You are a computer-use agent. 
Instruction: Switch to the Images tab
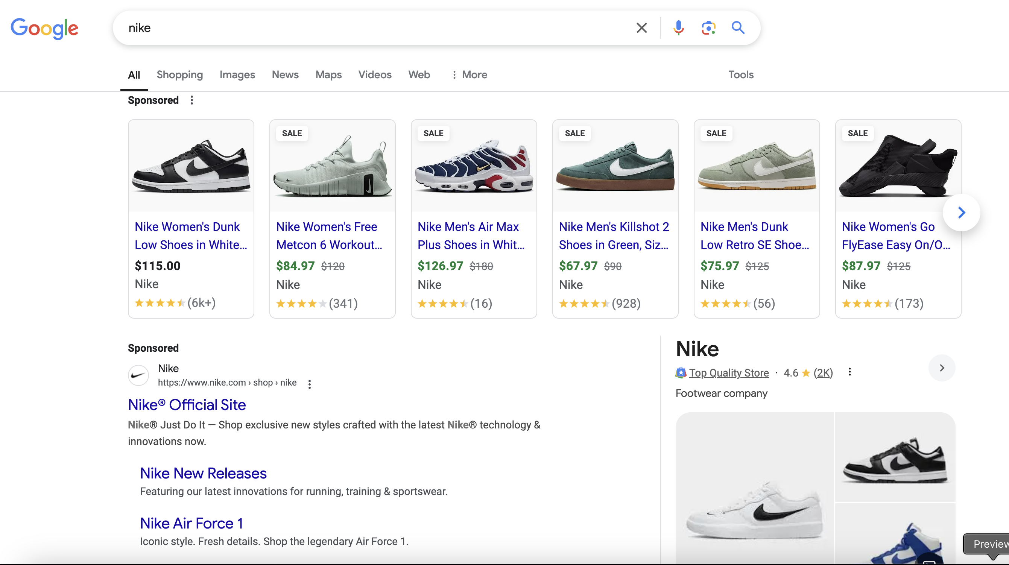(x=237, y=74)
